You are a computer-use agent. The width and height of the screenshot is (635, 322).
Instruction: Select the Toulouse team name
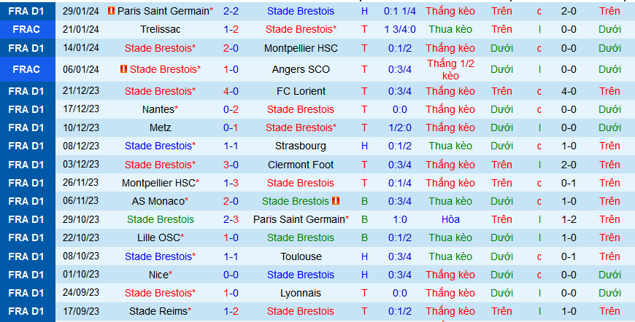tap(300, 256)
